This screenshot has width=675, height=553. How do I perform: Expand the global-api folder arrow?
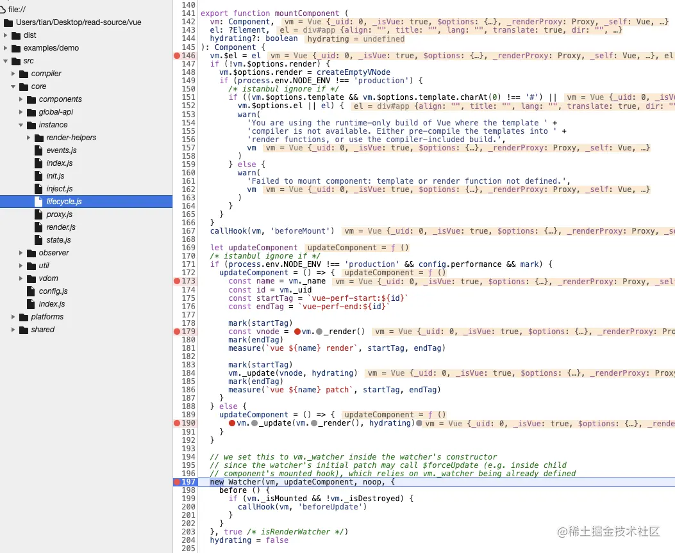click(x=21, y=112)
